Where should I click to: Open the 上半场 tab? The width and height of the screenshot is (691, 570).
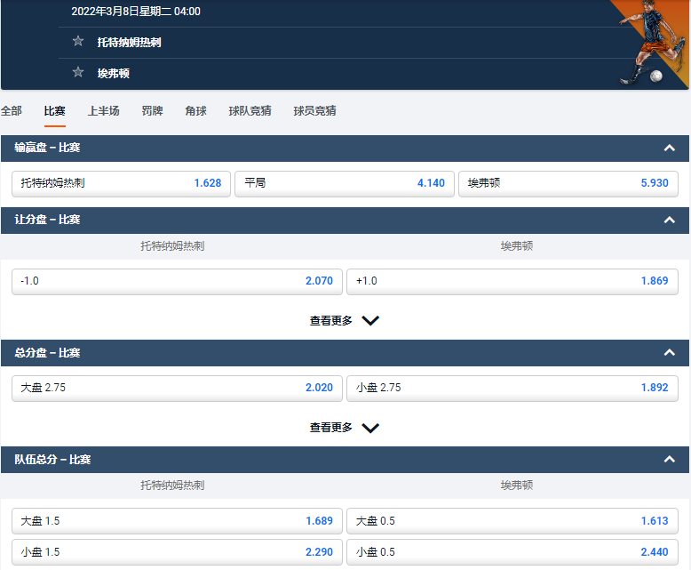(103, 111)
